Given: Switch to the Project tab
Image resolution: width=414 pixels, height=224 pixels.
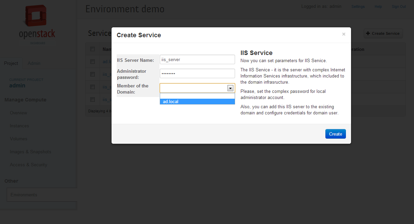Looking at the screenshot, I should tap(11, 64).
